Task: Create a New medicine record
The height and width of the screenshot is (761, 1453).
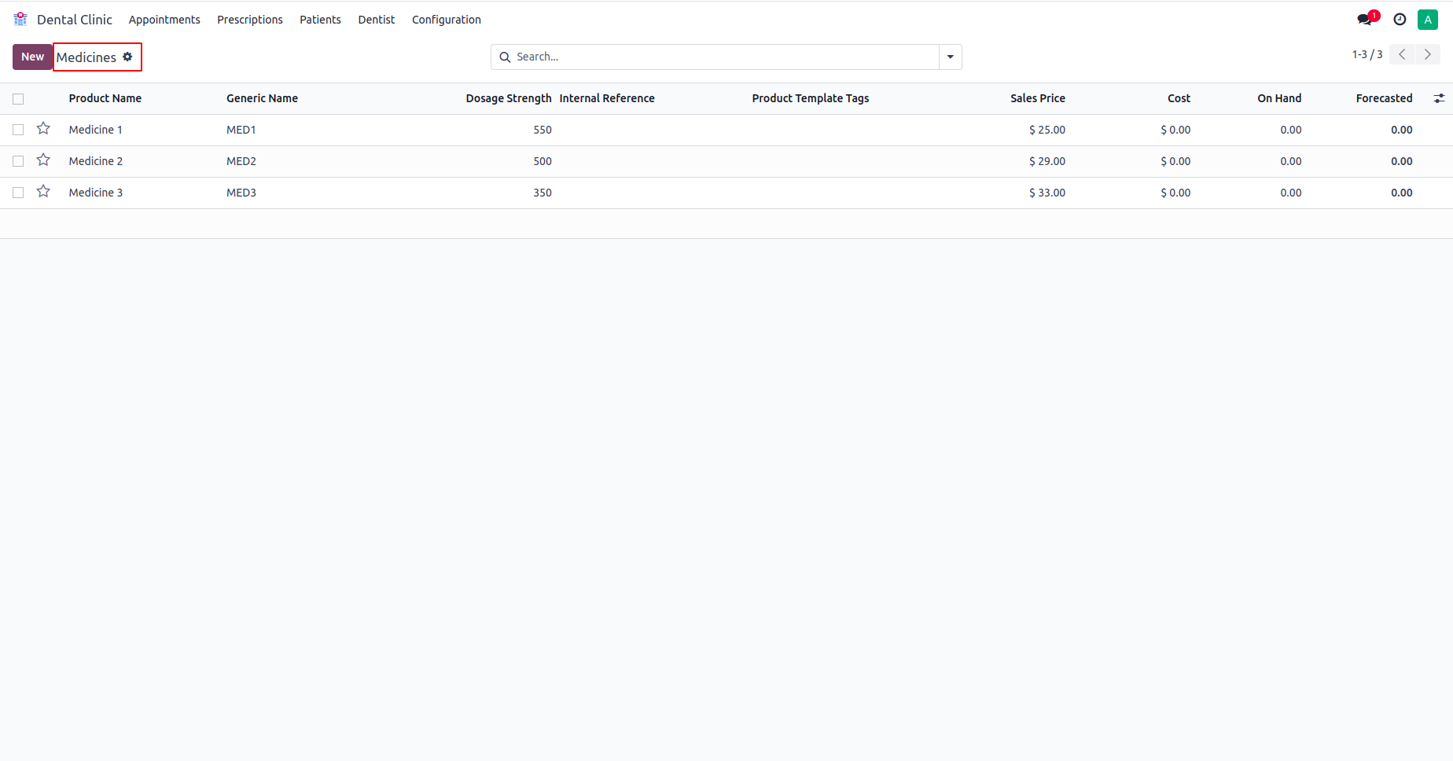Action: 32,57
